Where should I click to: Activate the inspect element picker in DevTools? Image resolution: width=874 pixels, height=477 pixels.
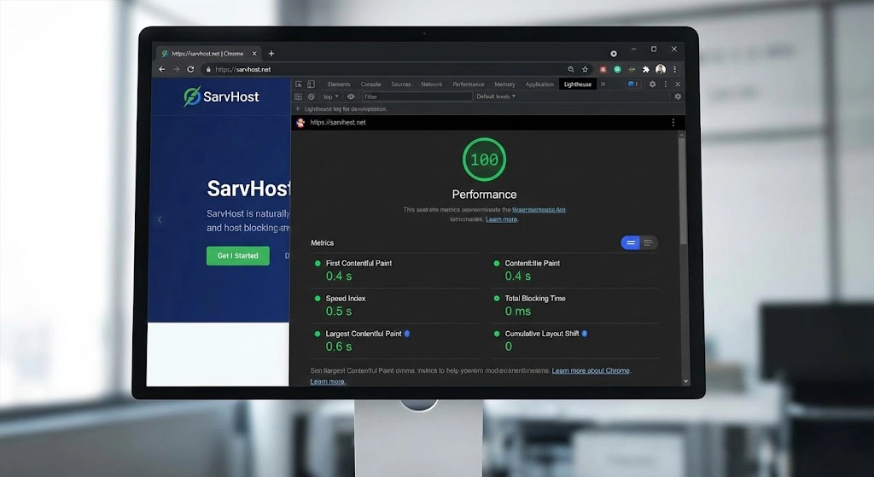pos(299,84)
